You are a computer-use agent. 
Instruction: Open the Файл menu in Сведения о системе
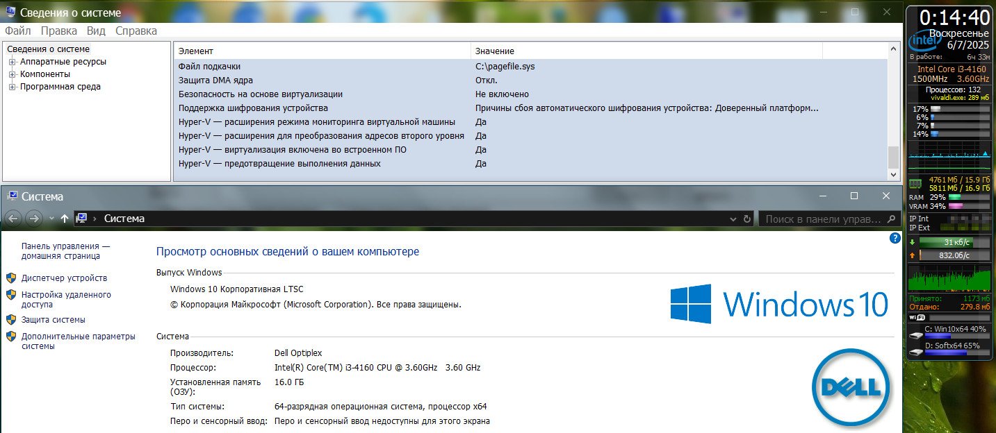[x=18, y=31]
